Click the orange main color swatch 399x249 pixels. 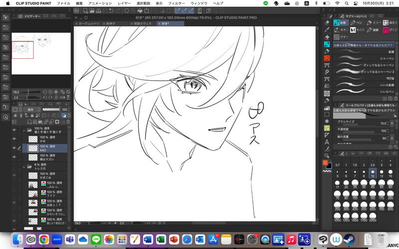click(325, 163)
